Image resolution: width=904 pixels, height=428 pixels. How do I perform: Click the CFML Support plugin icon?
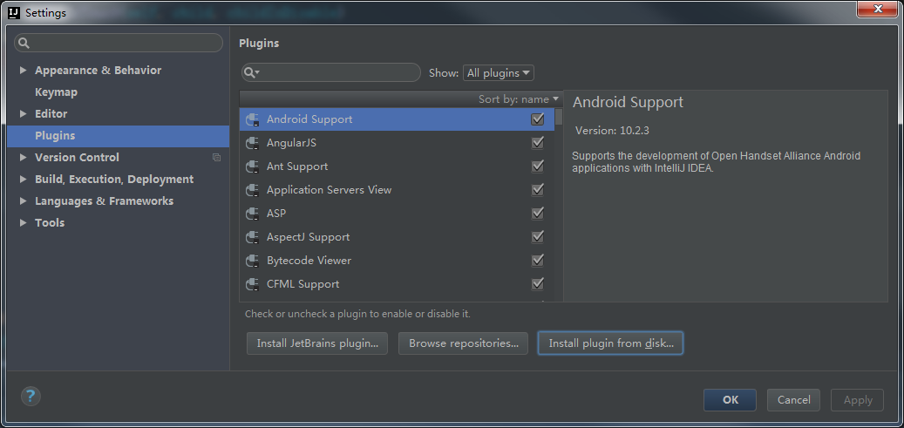(252, 284)
